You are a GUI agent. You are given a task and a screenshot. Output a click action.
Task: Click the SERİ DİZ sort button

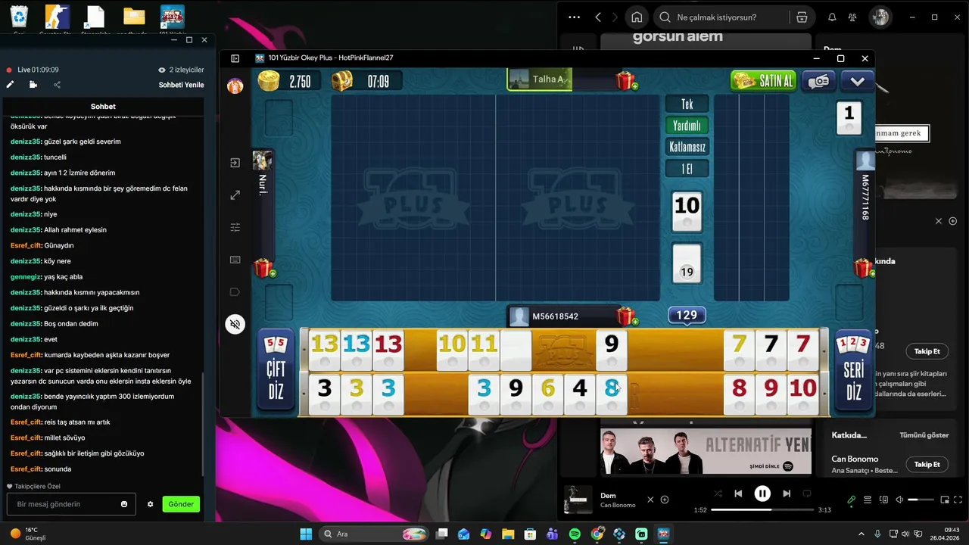click(853, 372)
